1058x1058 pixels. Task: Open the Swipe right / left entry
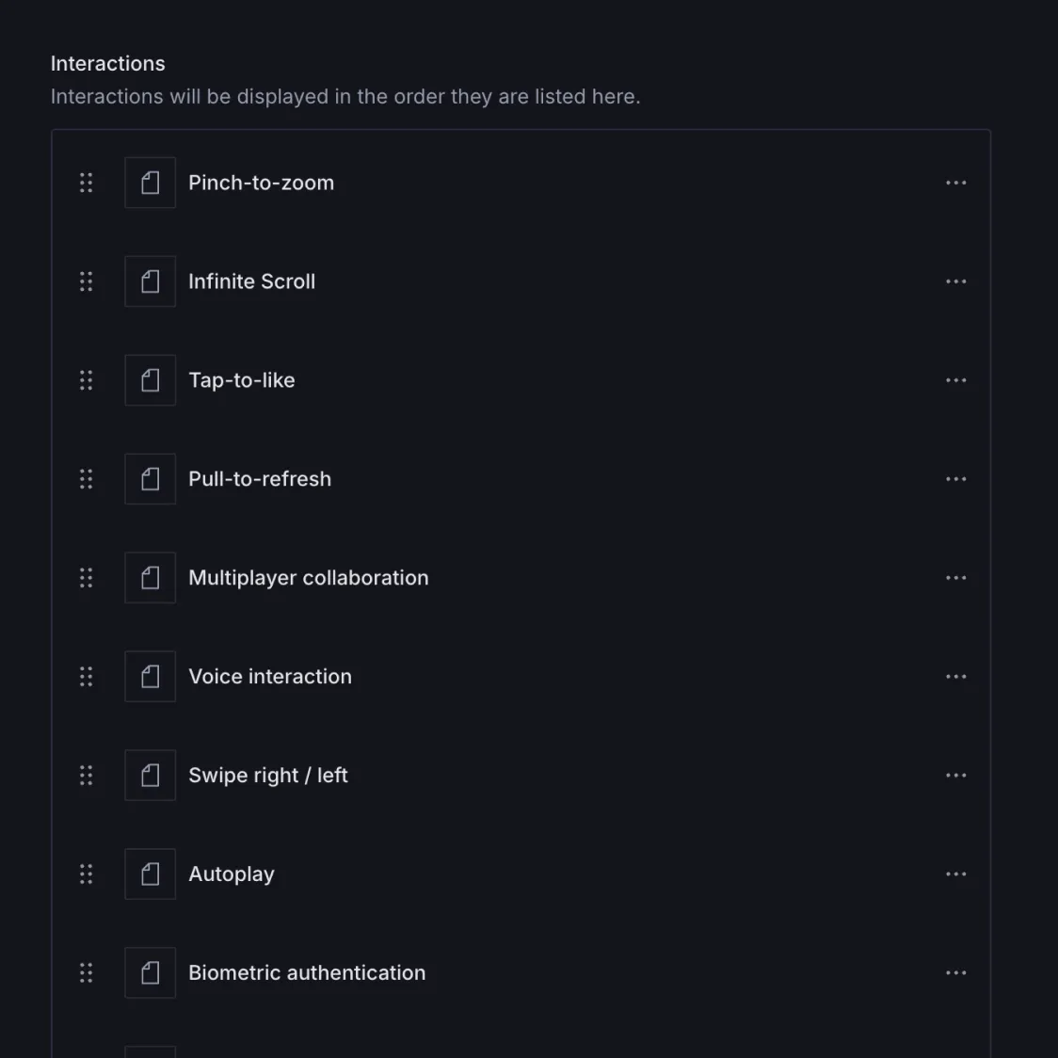point(268,776)
